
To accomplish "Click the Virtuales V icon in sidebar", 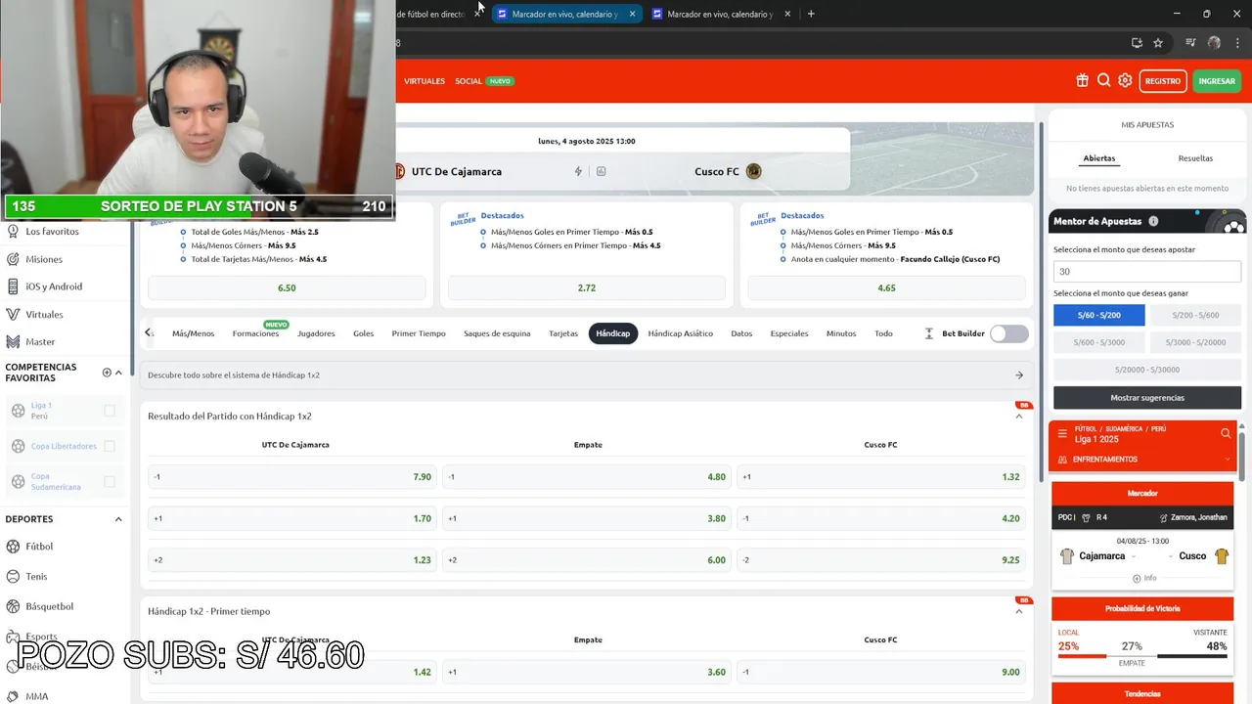I will point(14,314).
